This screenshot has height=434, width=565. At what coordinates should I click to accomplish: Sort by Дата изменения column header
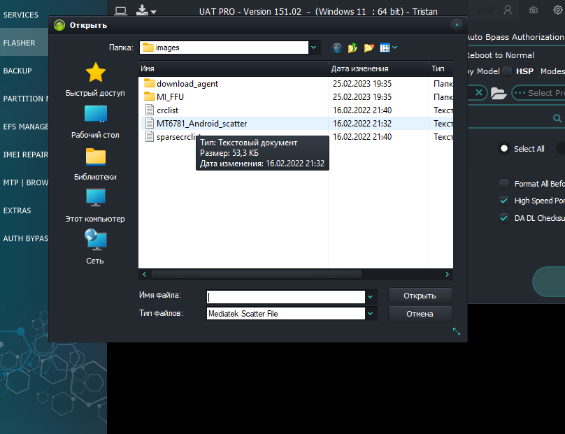[379, 68]
